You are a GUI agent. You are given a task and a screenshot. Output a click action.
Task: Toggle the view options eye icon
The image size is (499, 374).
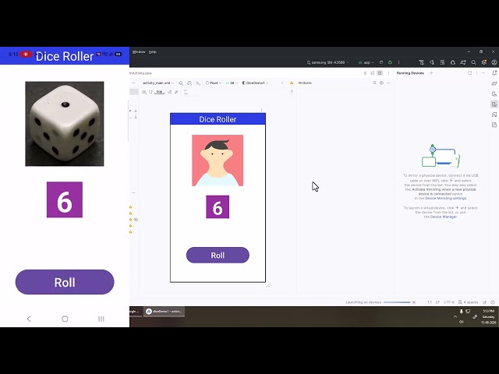144,92
